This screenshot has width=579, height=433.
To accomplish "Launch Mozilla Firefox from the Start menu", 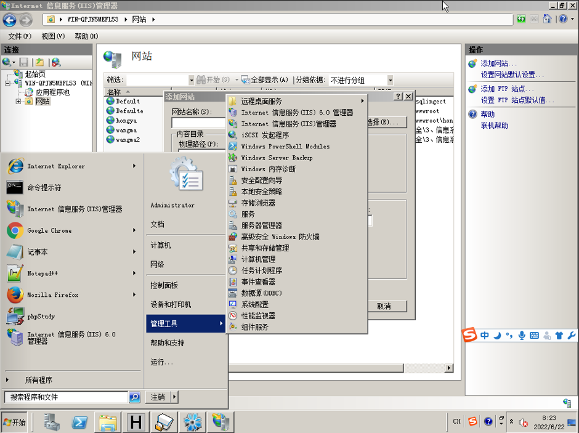I will [71, 294].
